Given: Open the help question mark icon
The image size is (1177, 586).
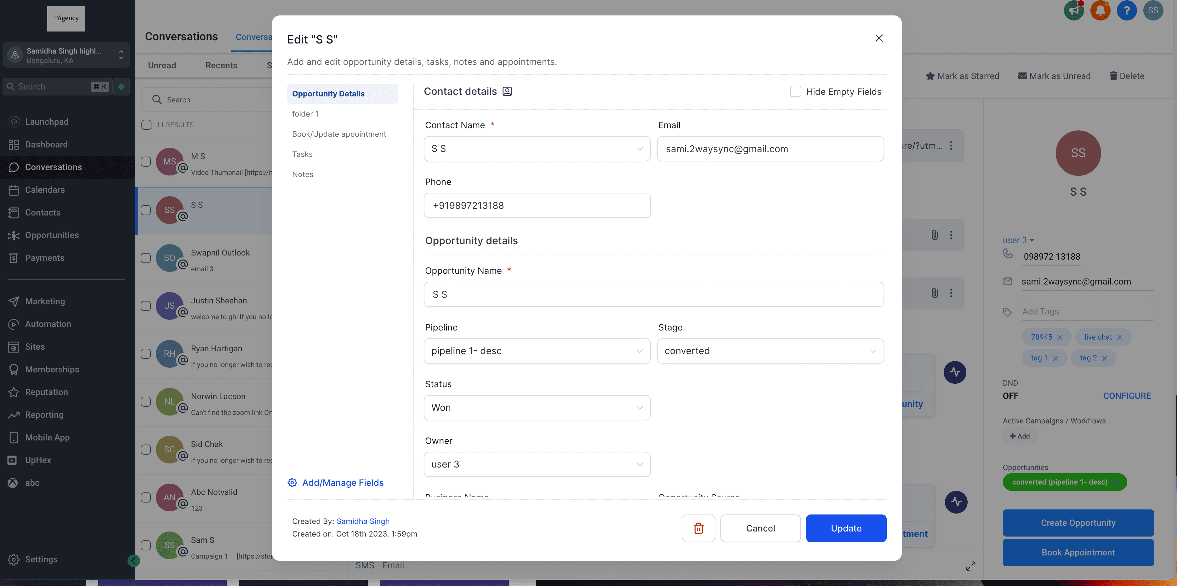Looking at the screenshot, I should point(1127,10).
